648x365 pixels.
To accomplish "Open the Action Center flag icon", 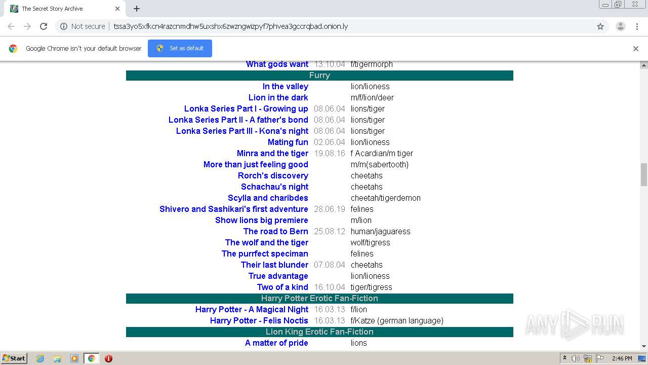I will pos(599,358).
